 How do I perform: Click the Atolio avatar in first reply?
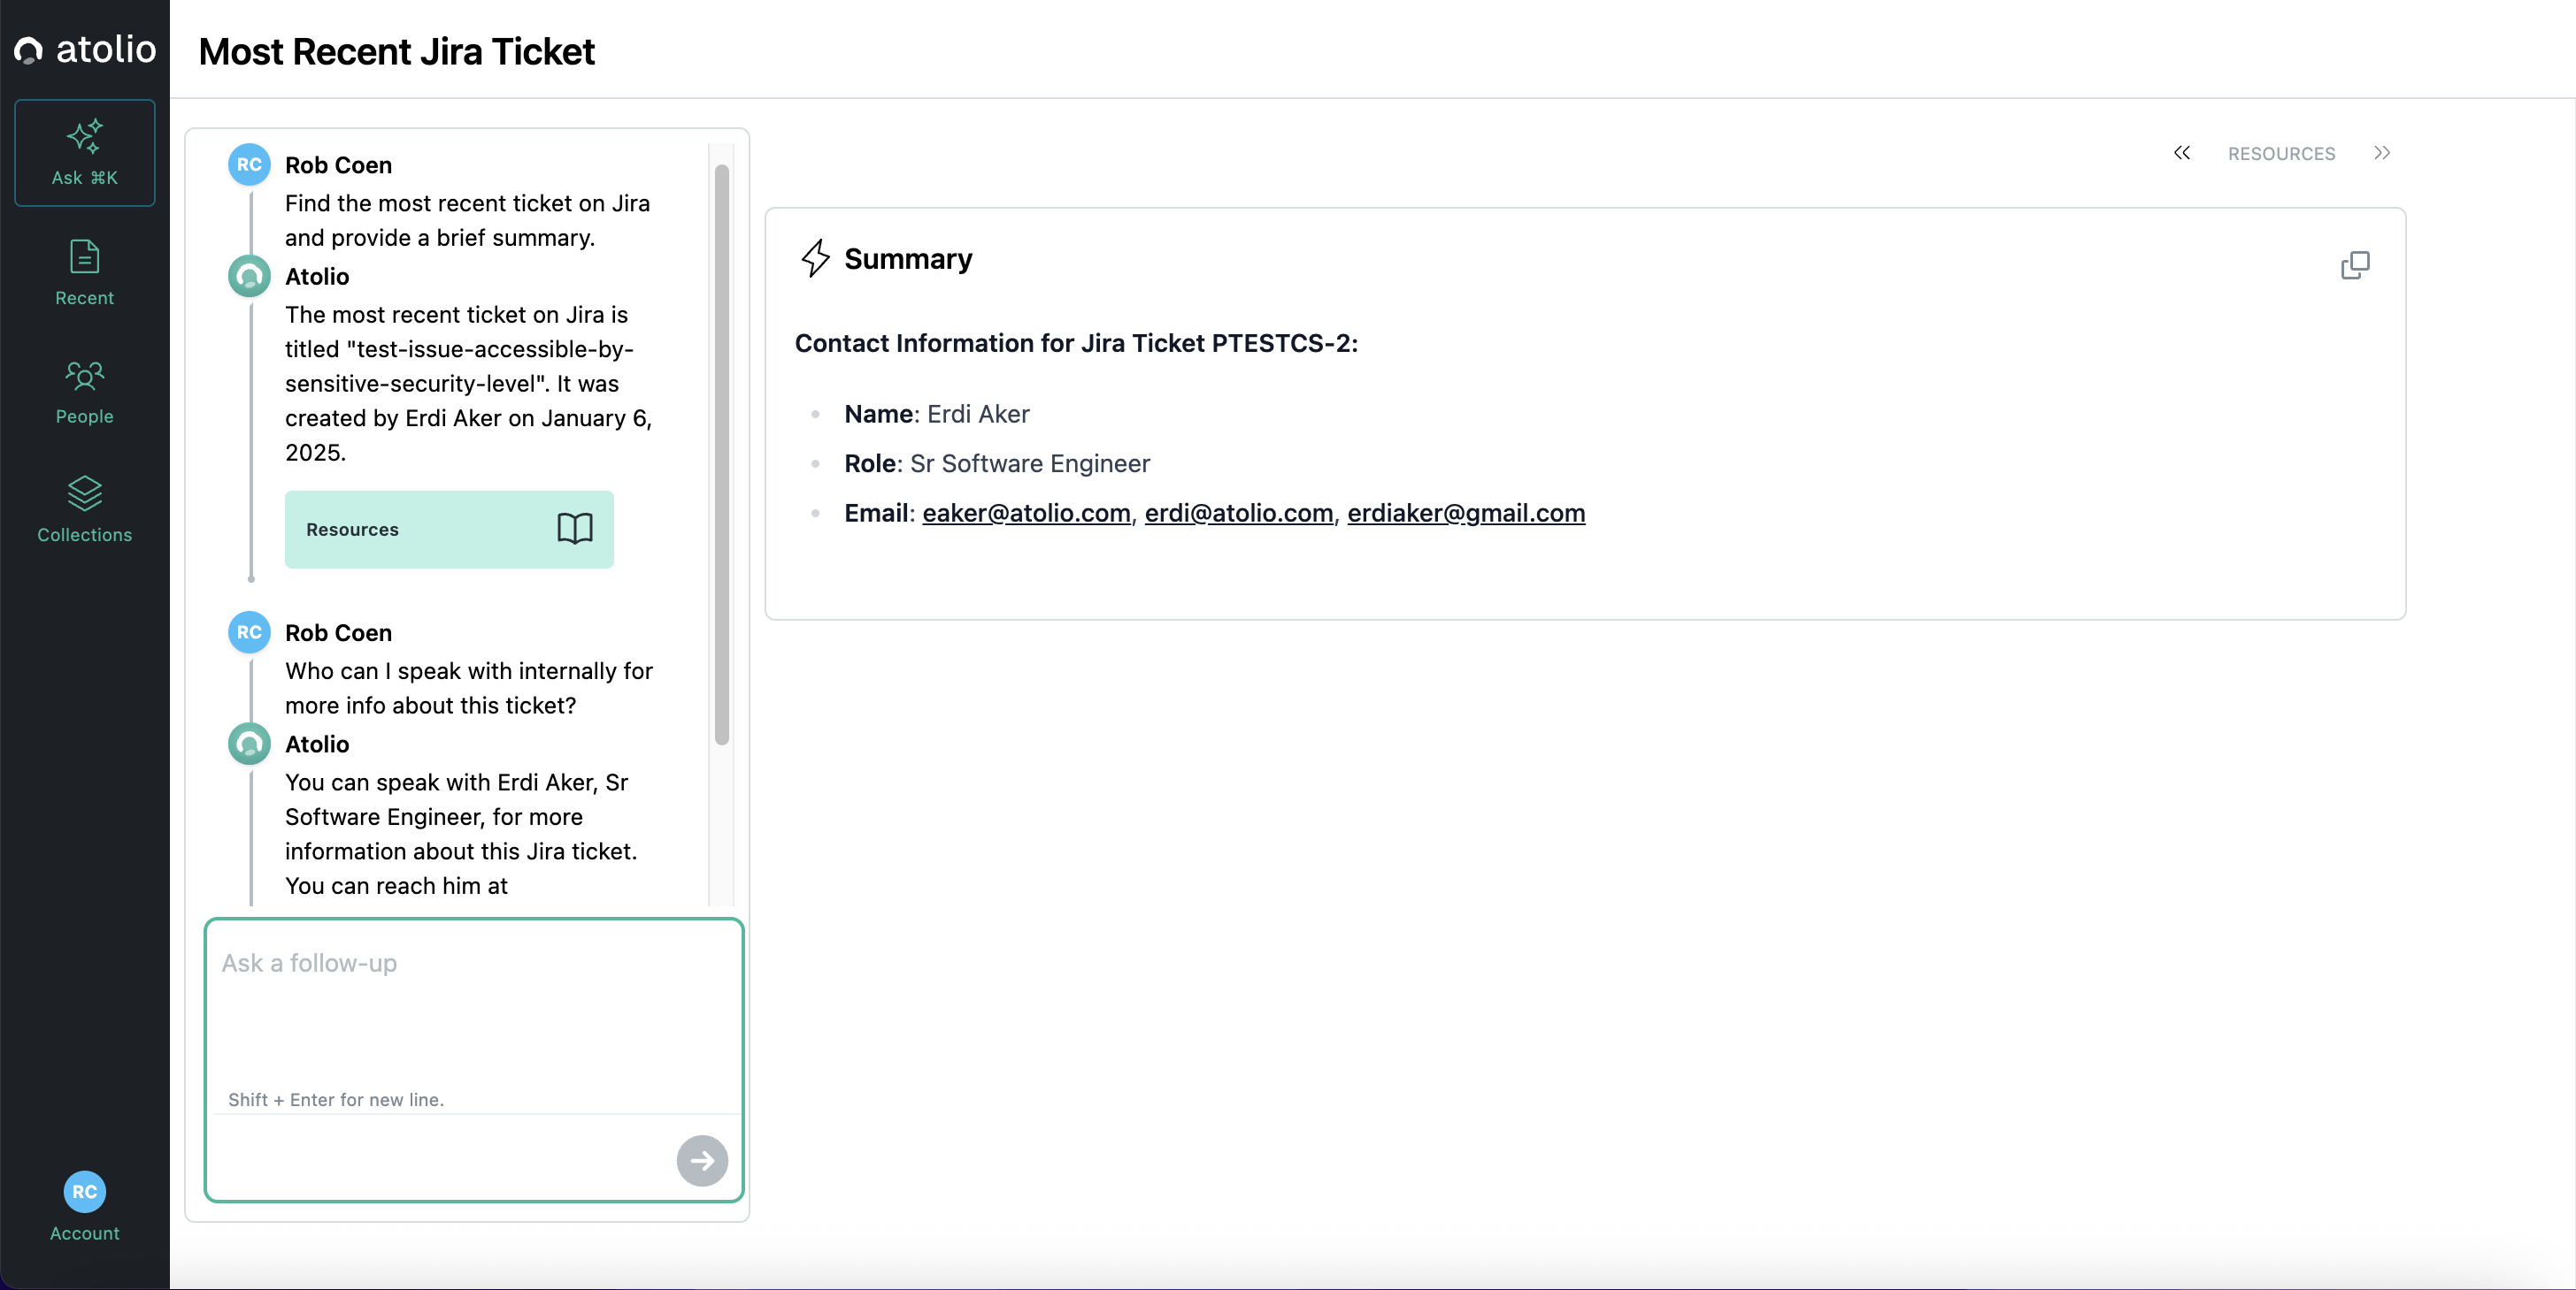[x=249, y=277]
